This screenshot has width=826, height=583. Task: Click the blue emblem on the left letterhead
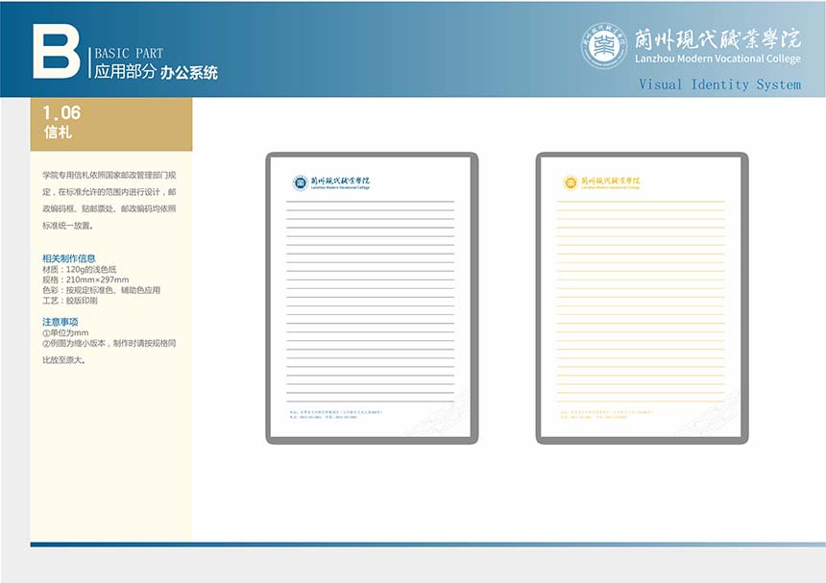[301, 182]
